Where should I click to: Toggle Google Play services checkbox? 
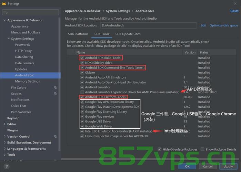click(82, 117)
